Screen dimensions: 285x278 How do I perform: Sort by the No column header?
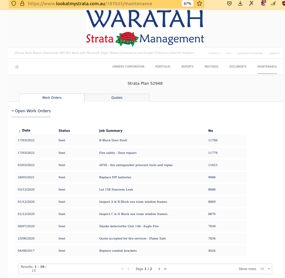coord(210,131)
